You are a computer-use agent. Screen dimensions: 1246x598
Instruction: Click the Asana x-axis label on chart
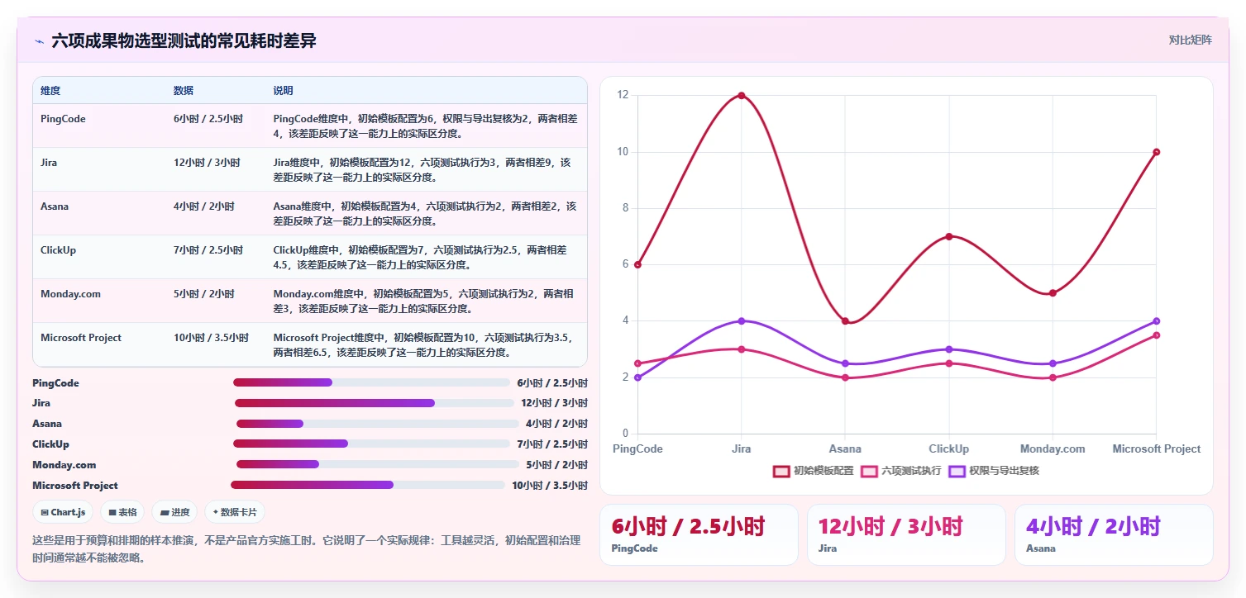tap(845, 449)
